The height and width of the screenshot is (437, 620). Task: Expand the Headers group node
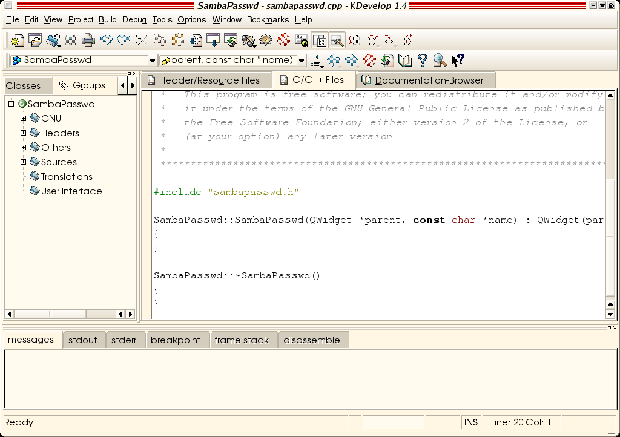(x=24, y=133)
